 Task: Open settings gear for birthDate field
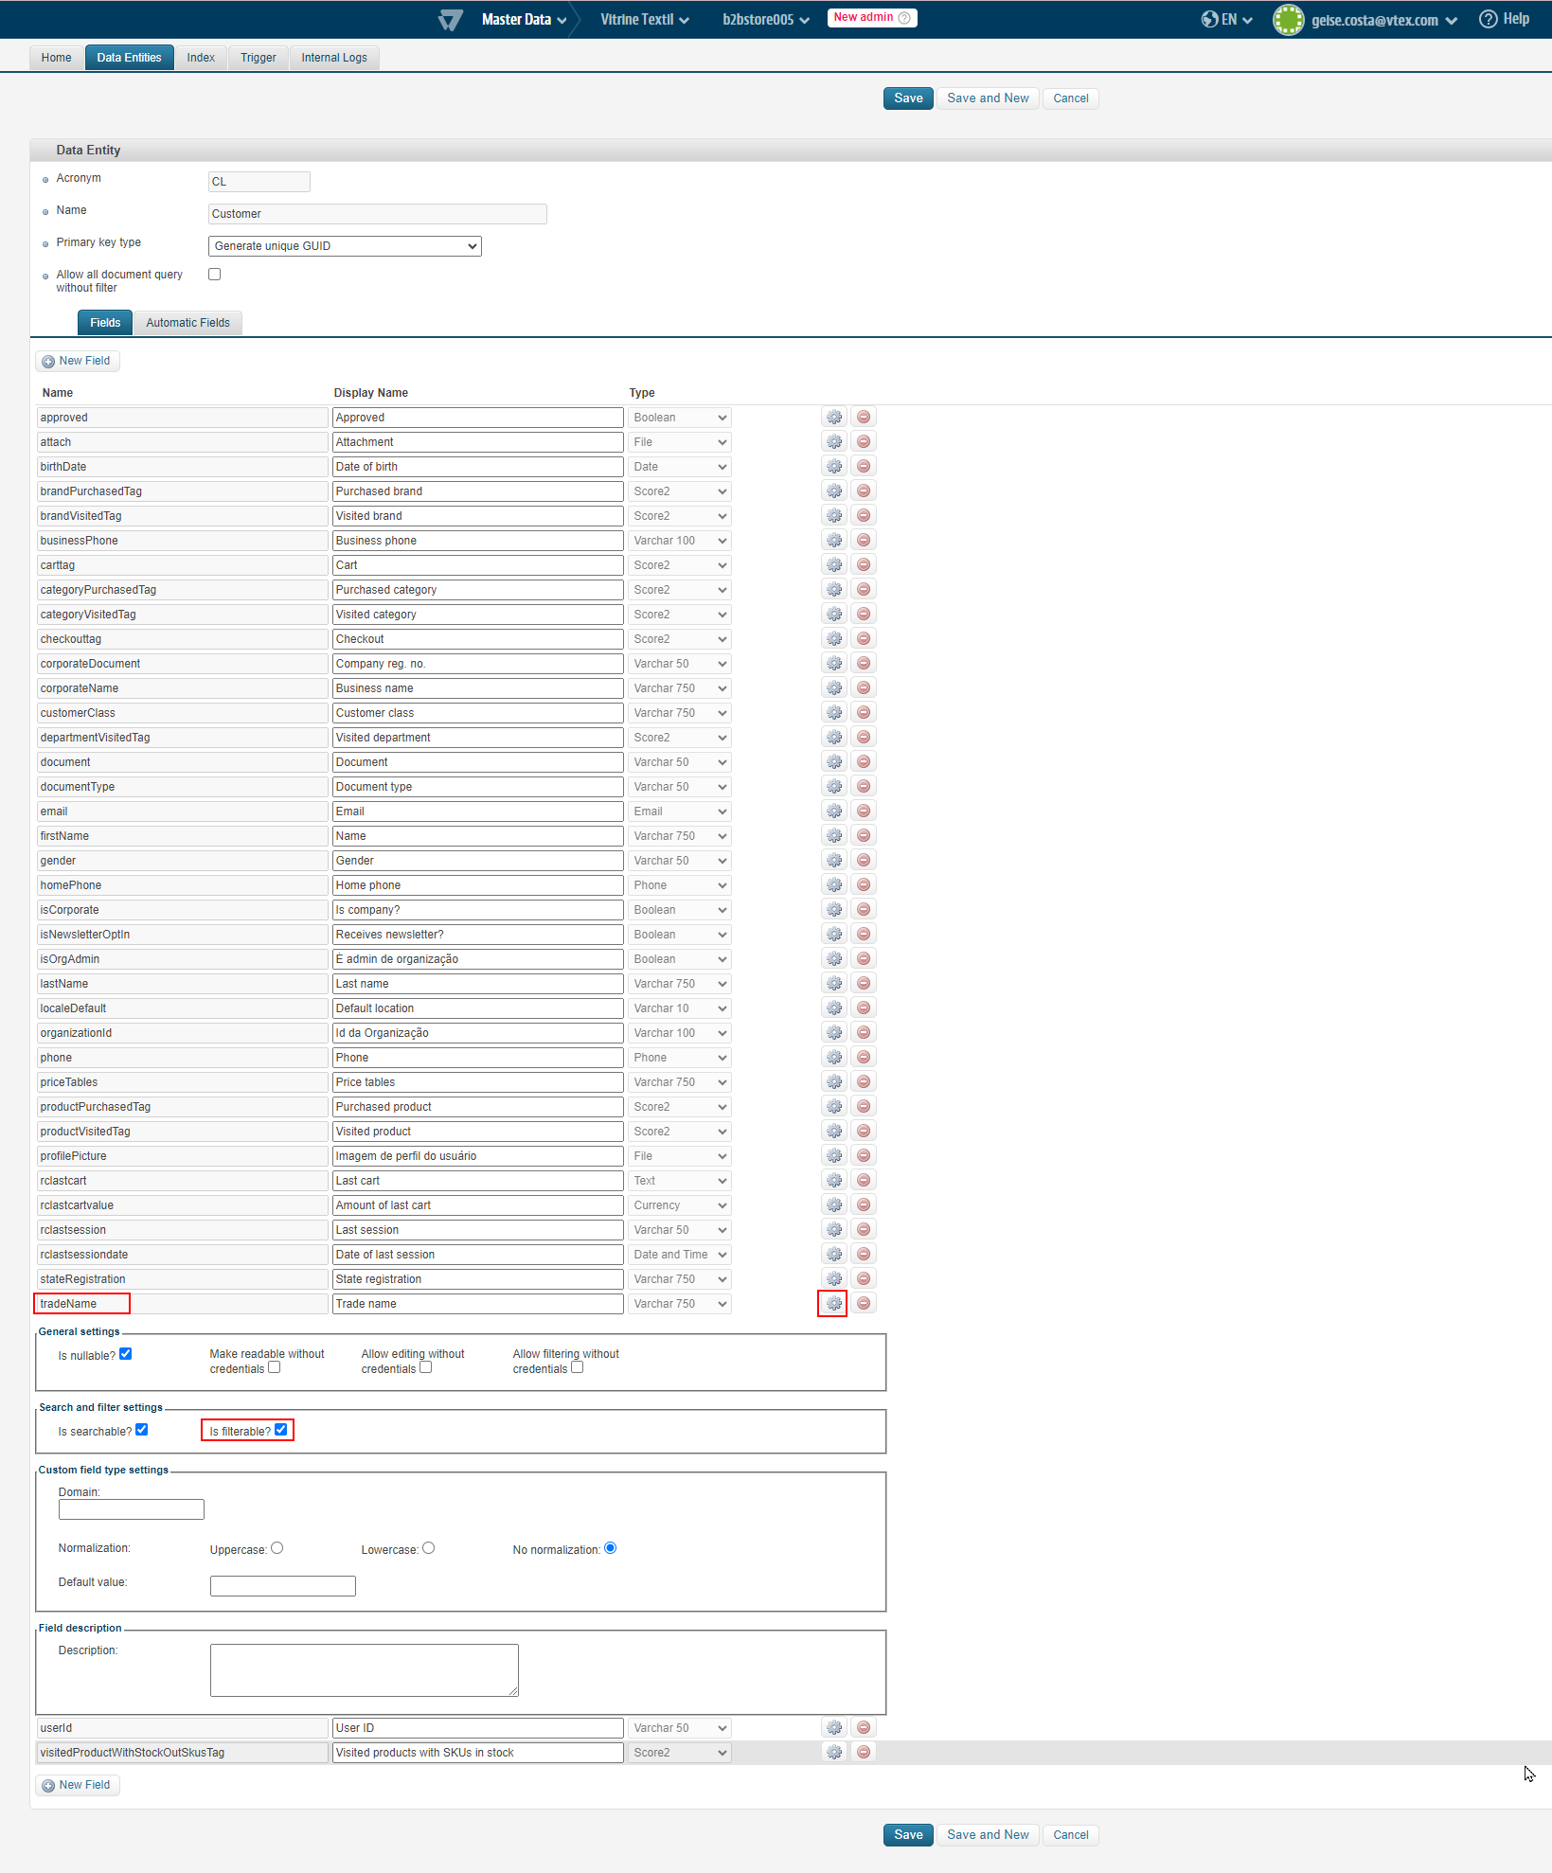[x=834, y=466]
